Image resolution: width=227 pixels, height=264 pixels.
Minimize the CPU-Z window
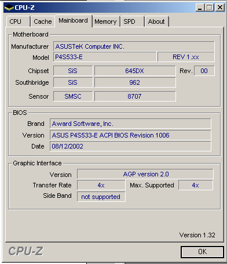tap(200, 8)
